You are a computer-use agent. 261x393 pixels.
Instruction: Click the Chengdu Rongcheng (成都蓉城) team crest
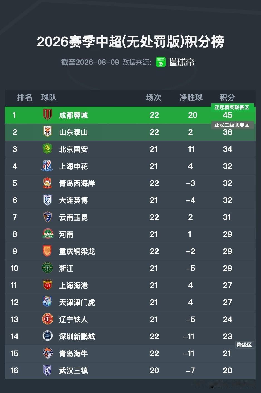pos(48,115)
